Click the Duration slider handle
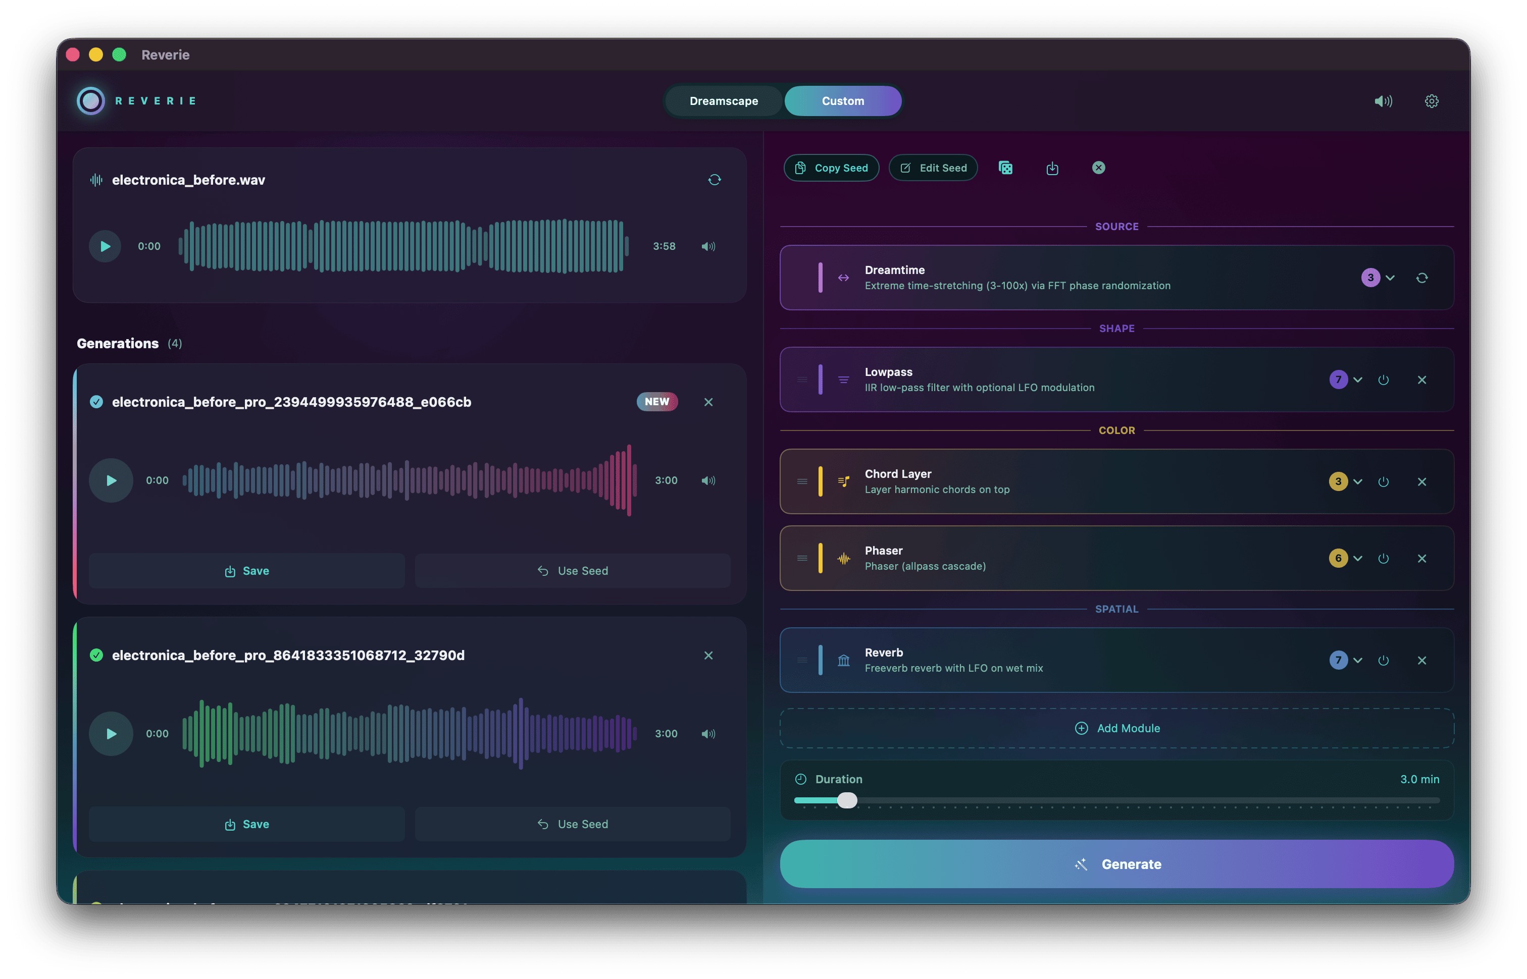Image resolution: width=1527 pixels, height=979 pixels. pyautogui.click(x=847, y=801)
